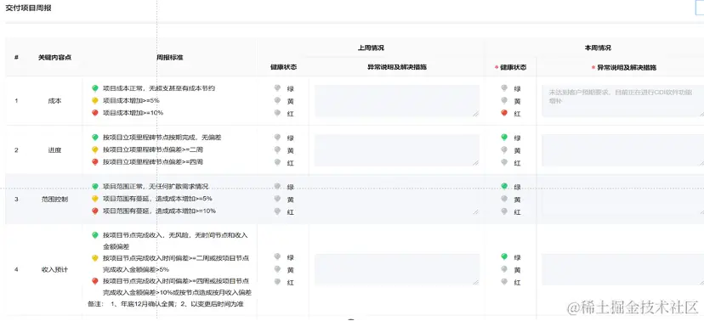Click the 交付项目周报 page title

click(28, 8)
